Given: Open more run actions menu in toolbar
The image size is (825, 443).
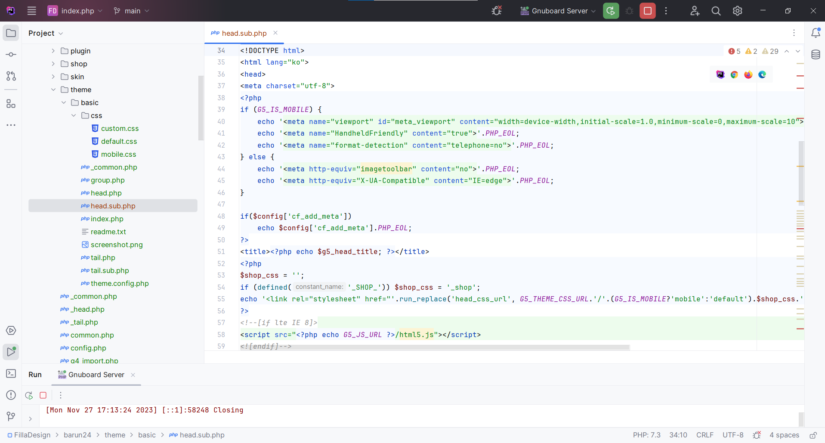Looking at the screenshot, I should (x=666, y=11).
